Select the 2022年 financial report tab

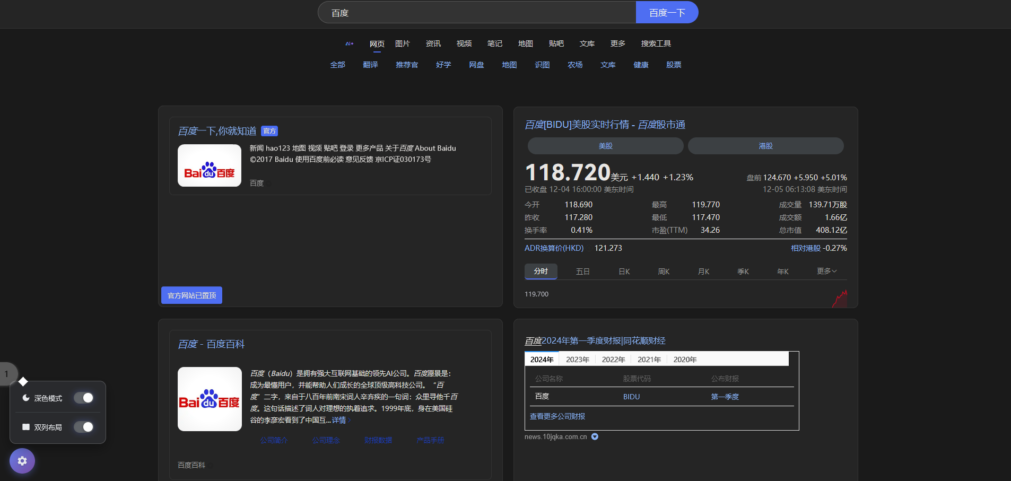coord(614,360)
